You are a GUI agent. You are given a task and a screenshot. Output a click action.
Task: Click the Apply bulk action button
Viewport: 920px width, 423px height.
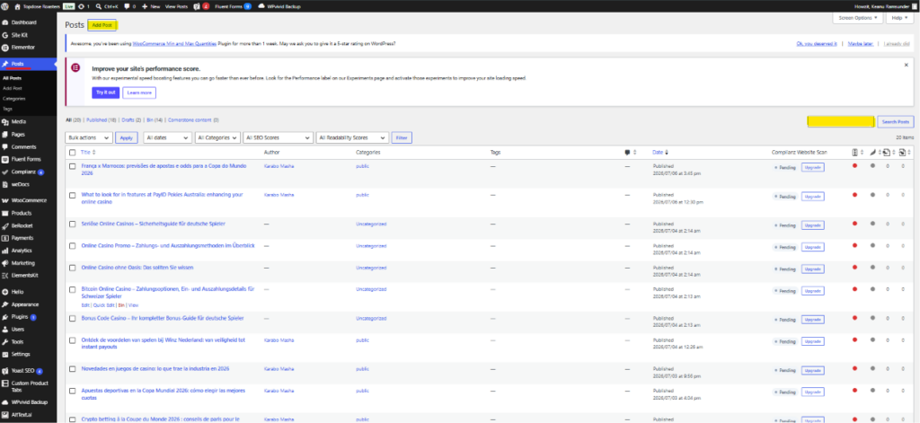pos(126,138)
